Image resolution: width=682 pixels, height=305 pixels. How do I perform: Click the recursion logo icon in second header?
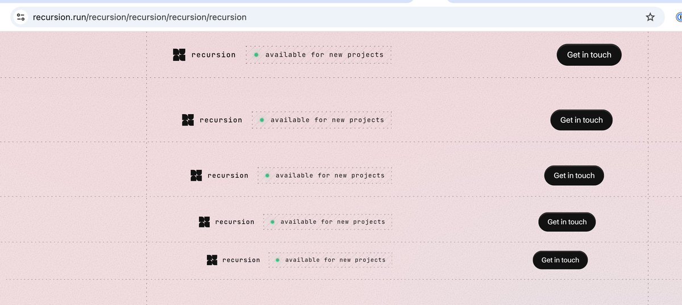tap(188, 120)
